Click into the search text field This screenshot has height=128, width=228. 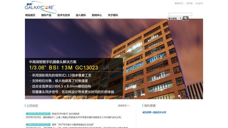180,14
